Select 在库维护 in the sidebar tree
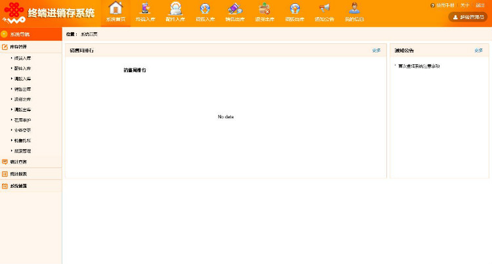Viewport: 492px width, 264px height. pyautogui.click(x=22, y=120)
